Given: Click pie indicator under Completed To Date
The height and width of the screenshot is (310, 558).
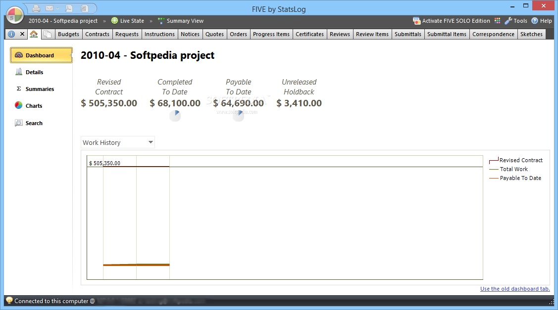Looking at the screenshot, I should 175,116.
